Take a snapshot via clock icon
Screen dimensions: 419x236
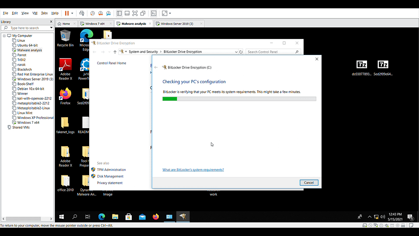click(x=92, y=13)
